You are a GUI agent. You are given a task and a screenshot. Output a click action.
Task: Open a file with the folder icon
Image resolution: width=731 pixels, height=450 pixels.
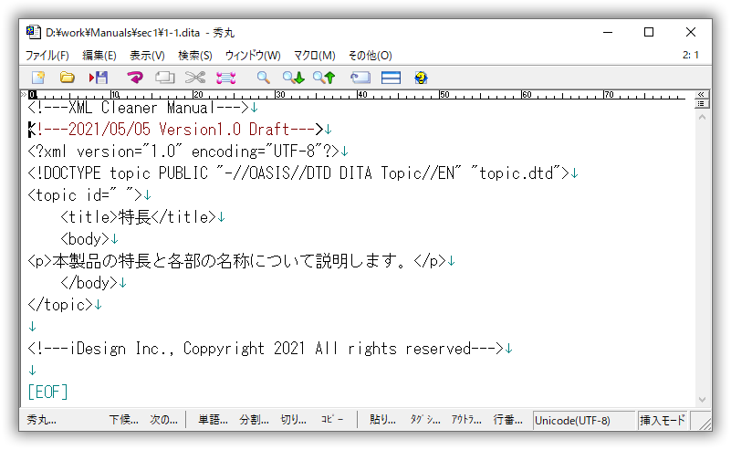pos(68,78)
